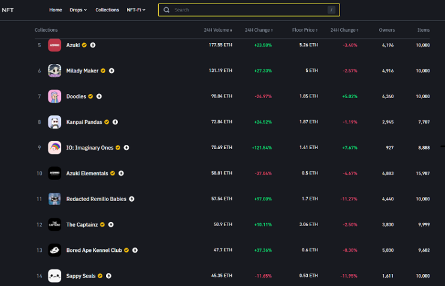Open the Redacted Remilio Babies avatar icon
Screen dimensions: 445x286
pyautogui.click(x=55, y=199)
